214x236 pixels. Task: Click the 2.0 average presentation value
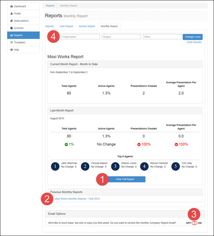[x=181, y=93]
